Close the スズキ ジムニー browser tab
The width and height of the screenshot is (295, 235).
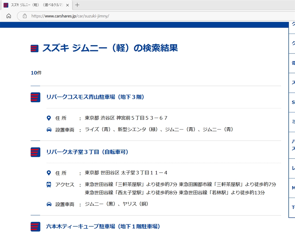pyautogui.click(x=67, y=5)
